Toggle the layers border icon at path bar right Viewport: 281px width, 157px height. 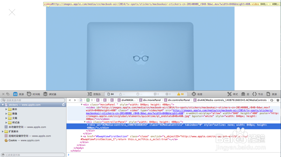pyautogui.click(x=278, y=100)
